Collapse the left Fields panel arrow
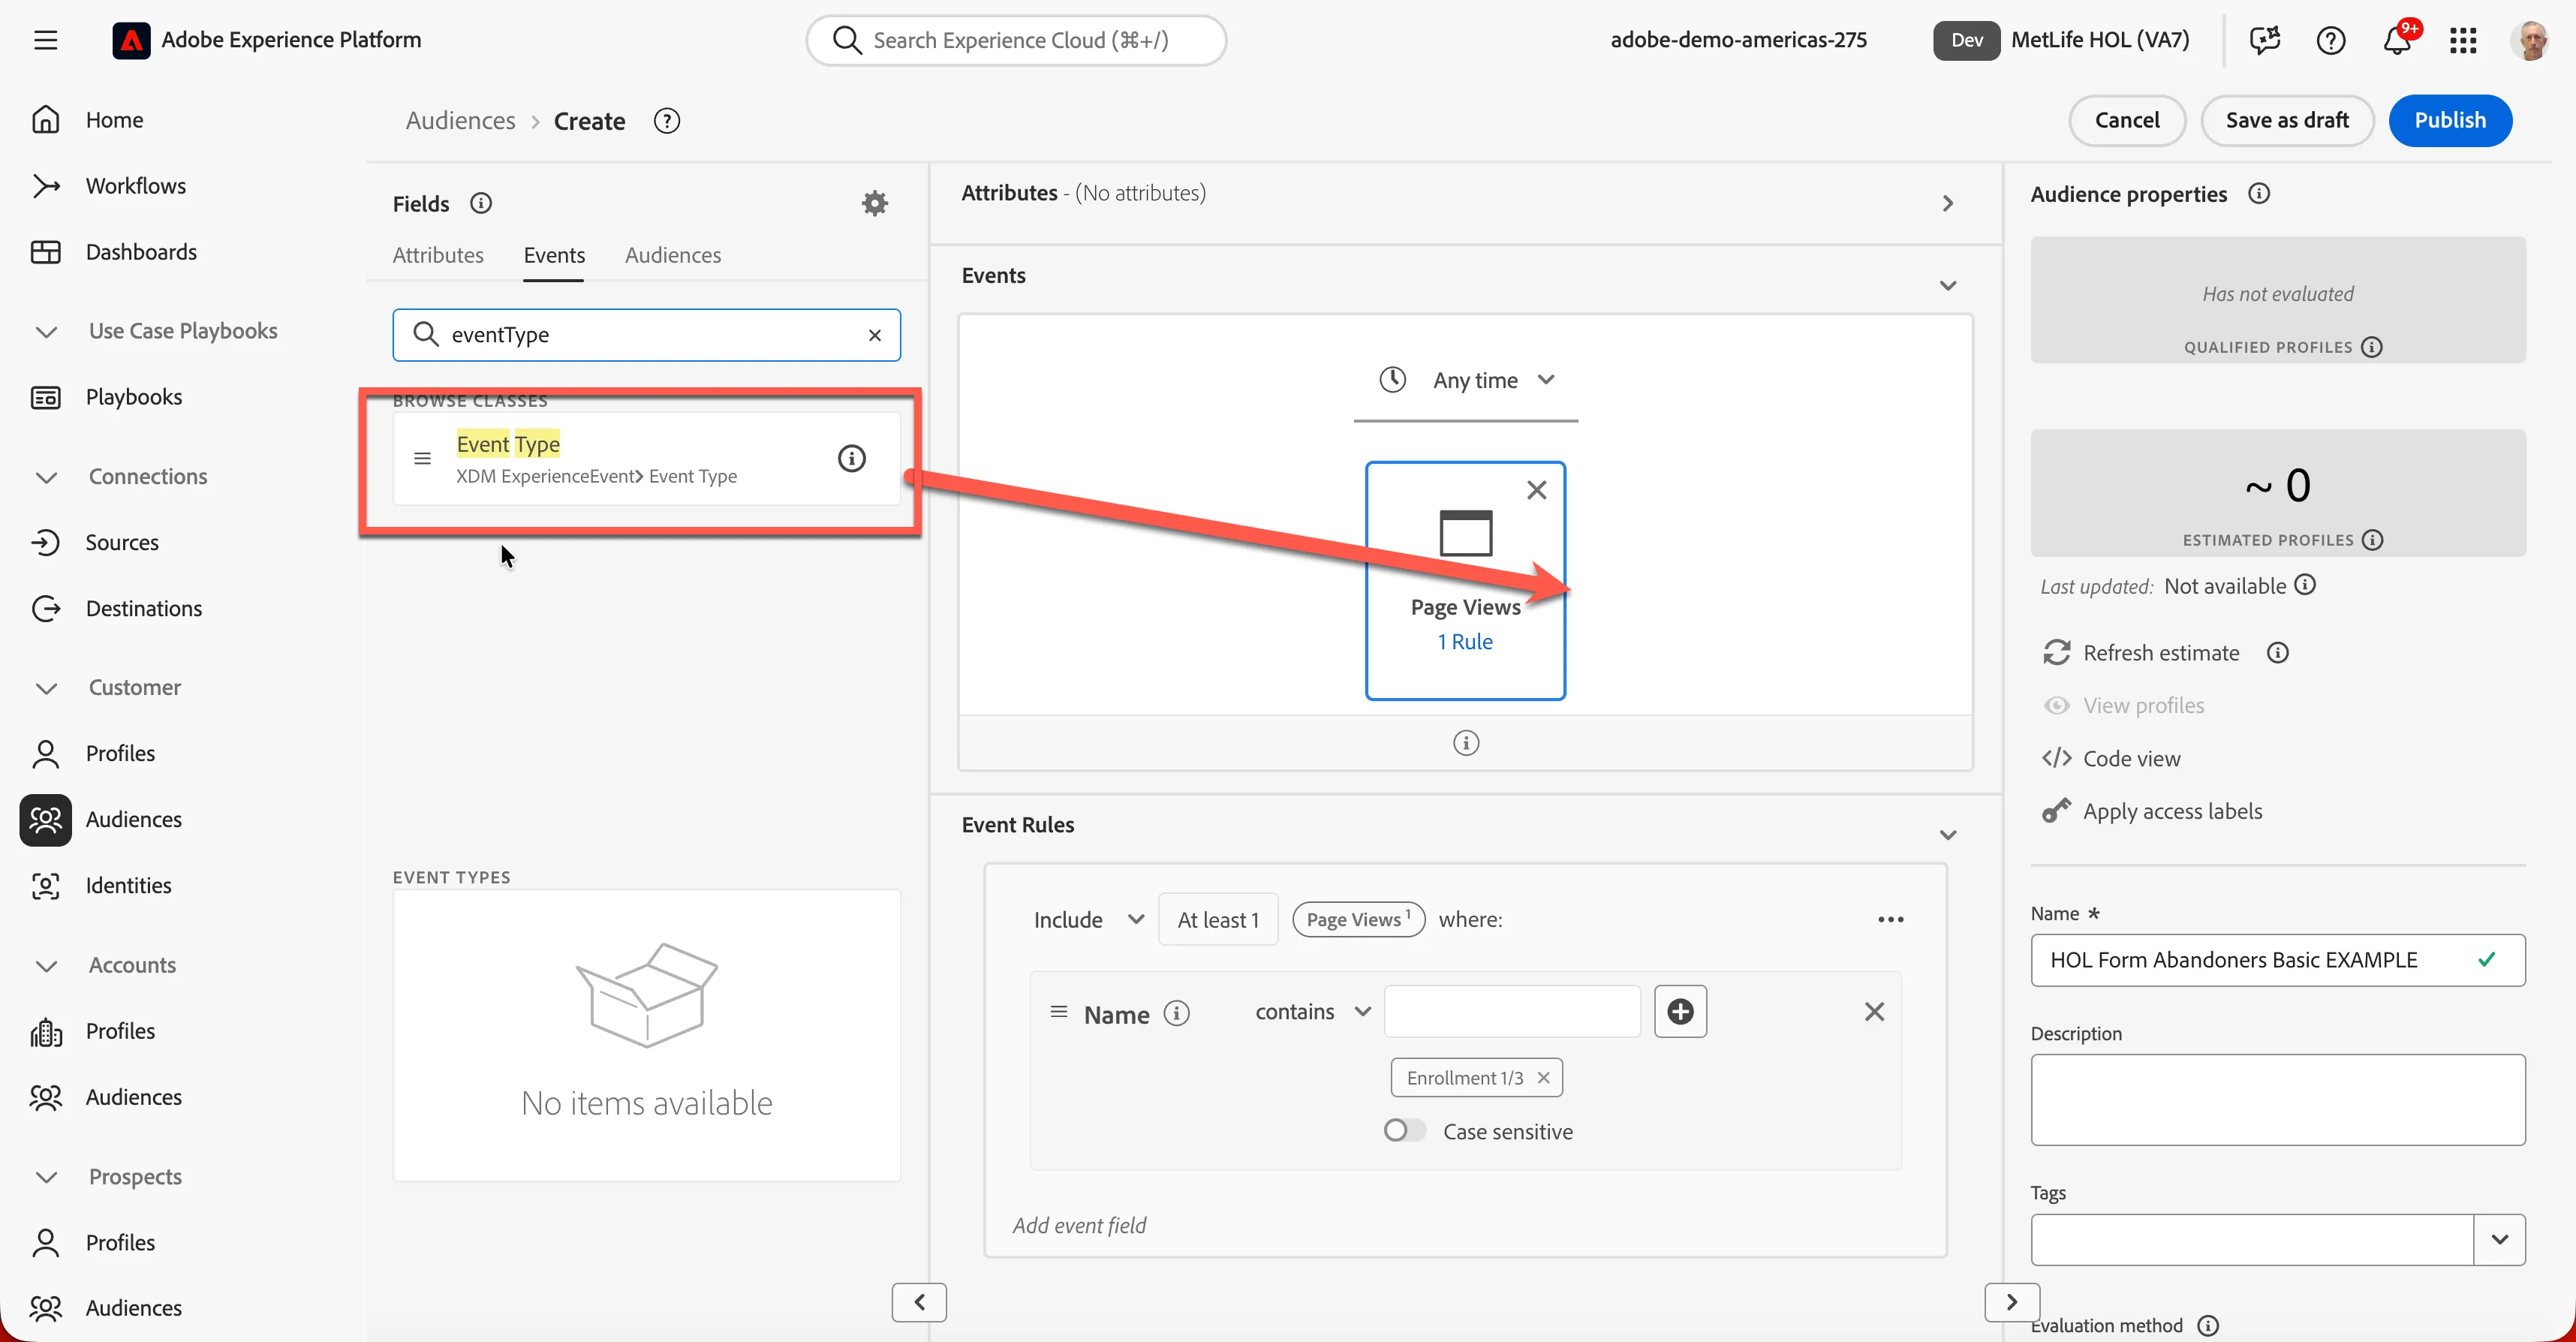 918,1302
